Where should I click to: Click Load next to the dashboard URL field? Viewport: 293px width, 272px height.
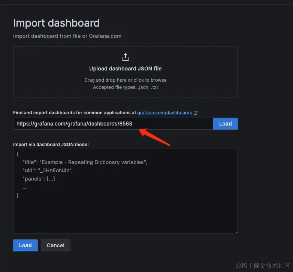(225, 124)
